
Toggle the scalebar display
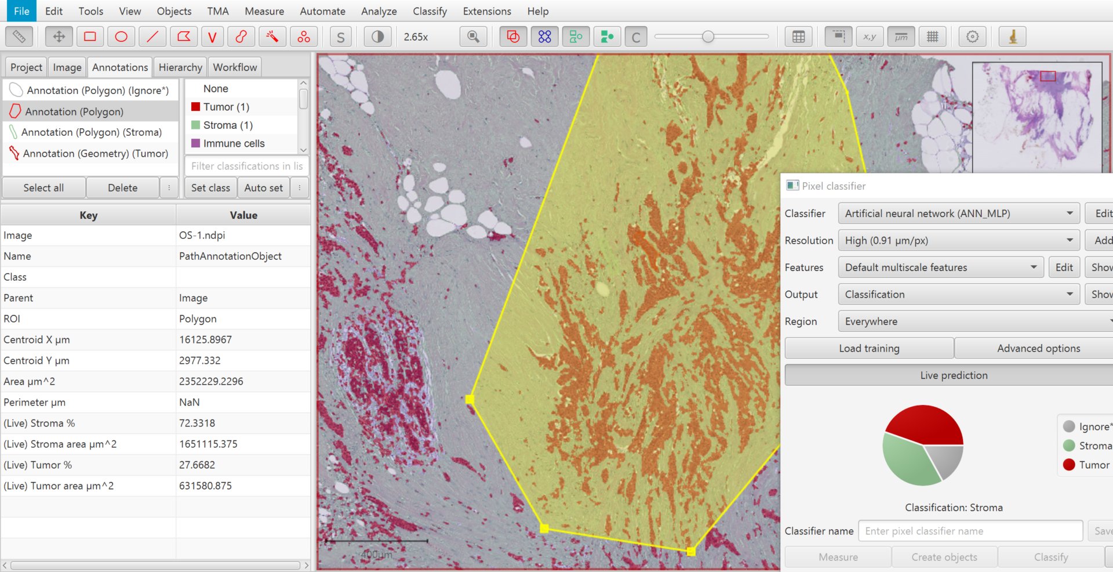901,37
